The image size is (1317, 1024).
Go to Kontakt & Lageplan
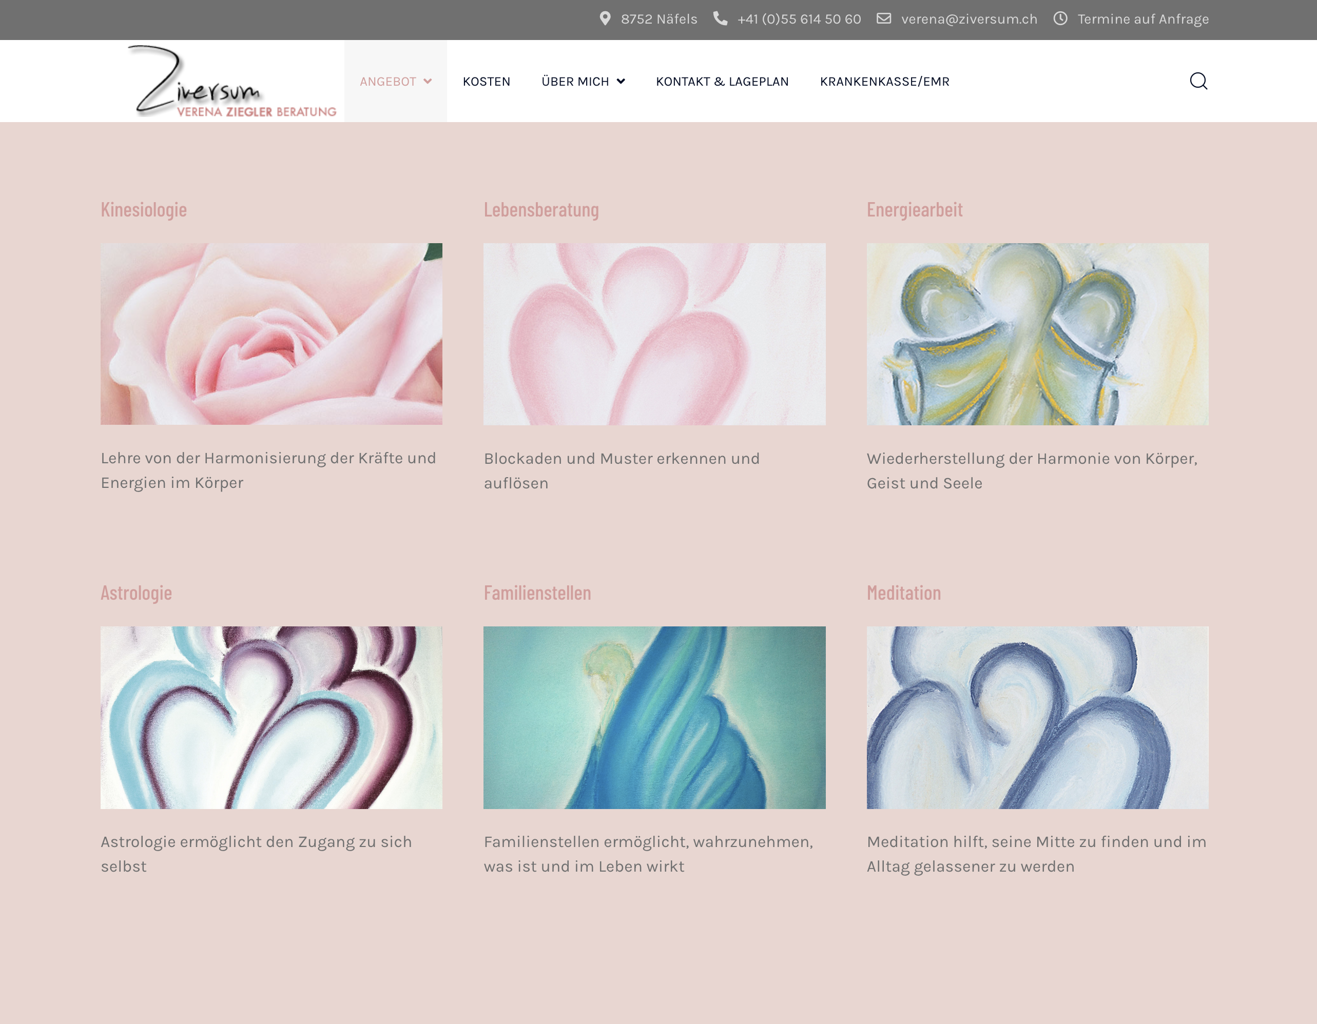[722, 82]
